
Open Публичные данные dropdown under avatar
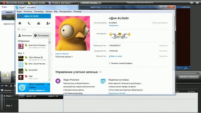(x=64, y=57)
